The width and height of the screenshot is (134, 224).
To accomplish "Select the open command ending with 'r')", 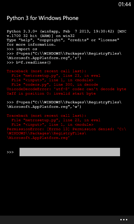I will [x=64, y=56].
